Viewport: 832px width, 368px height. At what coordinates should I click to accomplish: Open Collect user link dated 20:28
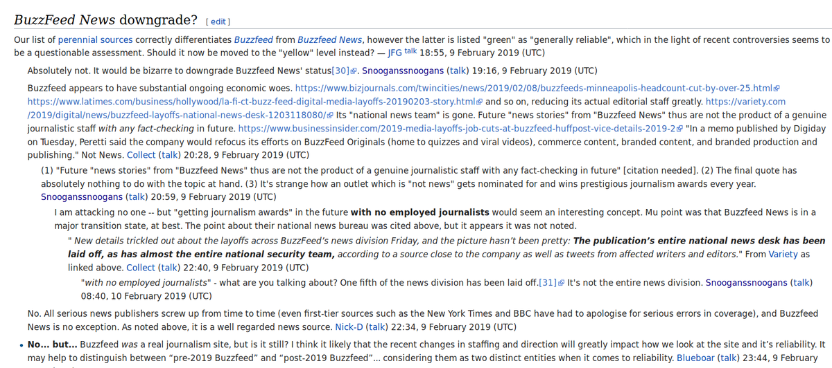click(x=141, y=154)
